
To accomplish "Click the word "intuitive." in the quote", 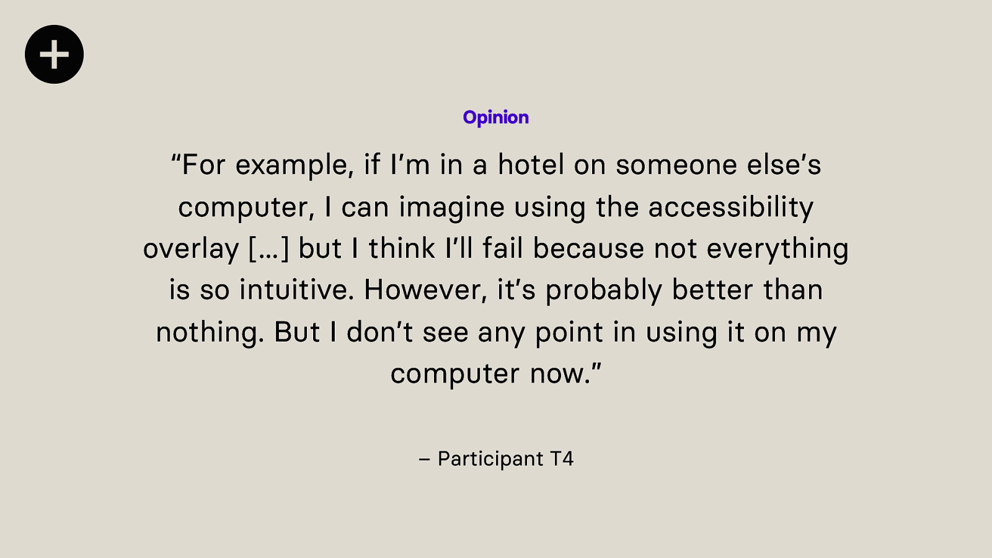I will pyautogui.click(x=297, y=291).
